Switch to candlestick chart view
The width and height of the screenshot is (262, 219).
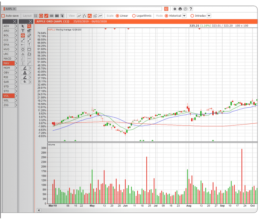pyautogui.click(x=90, y=16)
